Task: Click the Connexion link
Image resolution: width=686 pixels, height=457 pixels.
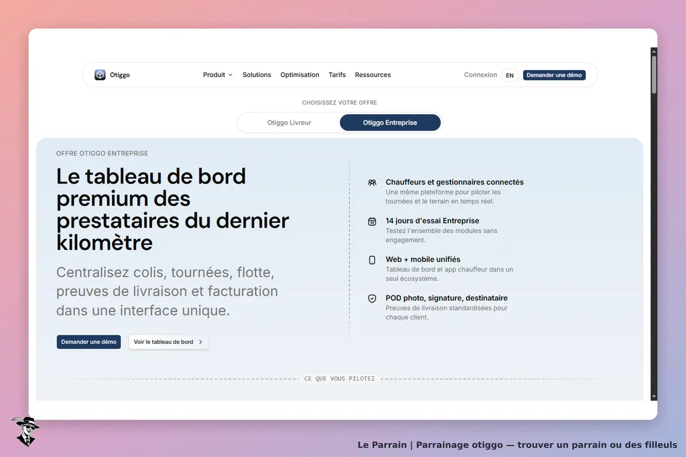Action: (x=481, y=75)
